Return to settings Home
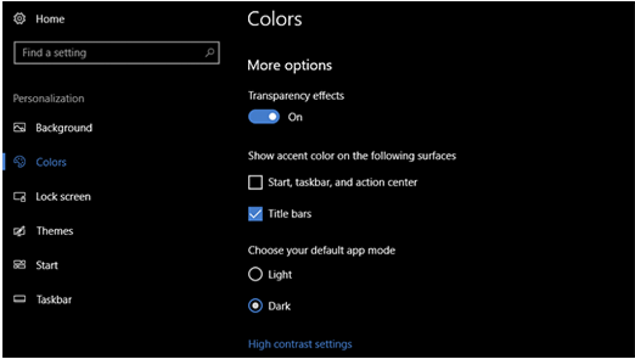The height and width of the screenshot is (359, 635). [50, 19]
